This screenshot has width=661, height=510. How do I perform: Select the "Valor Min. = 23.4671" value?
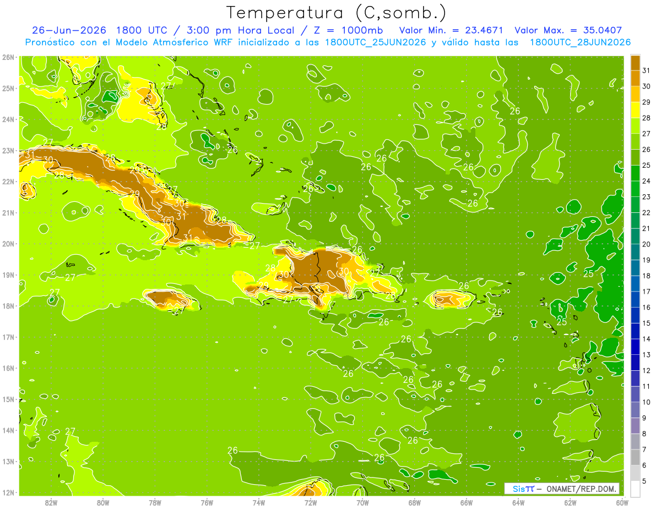451,30
